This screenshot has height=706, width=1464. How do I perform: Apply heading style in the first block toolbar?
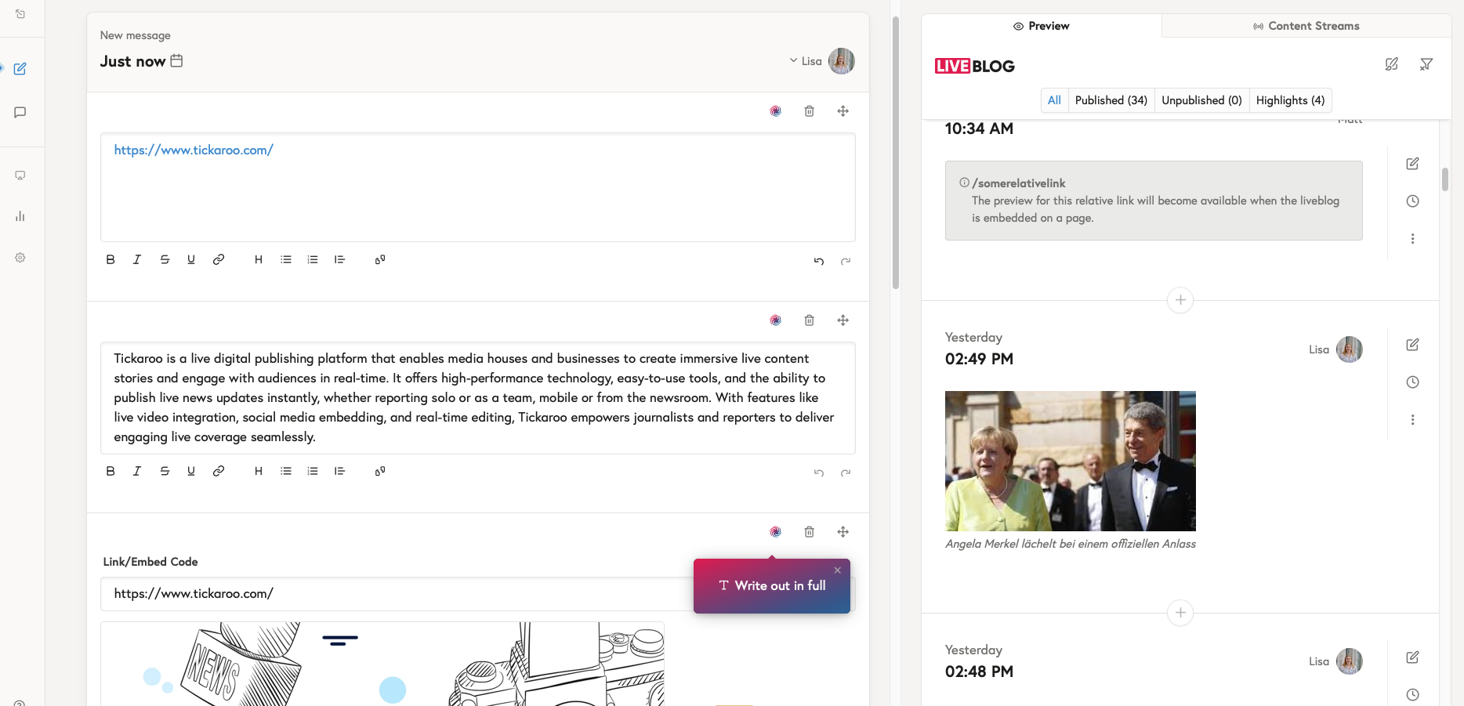259,259
